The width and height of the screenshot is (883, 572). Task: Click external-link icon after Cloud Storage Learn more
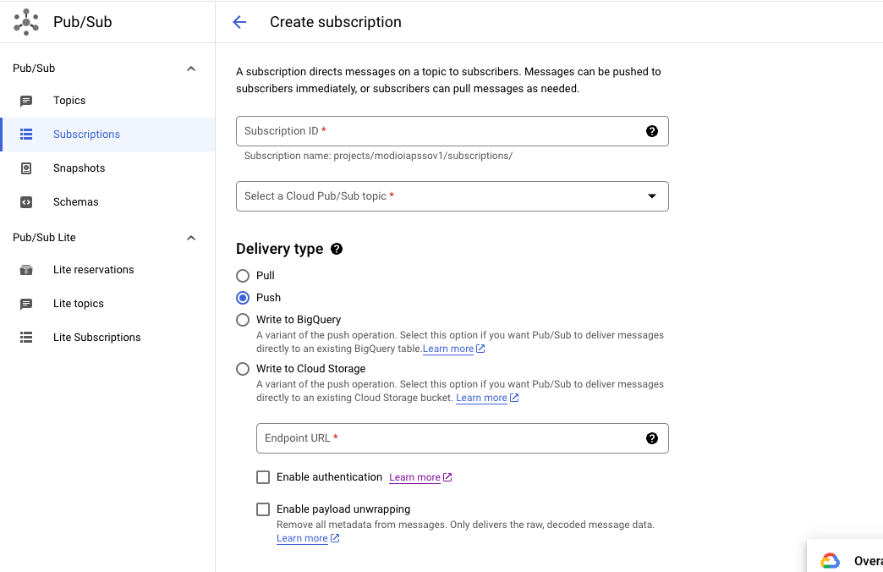pyautogui.click(x=514, y=398)
